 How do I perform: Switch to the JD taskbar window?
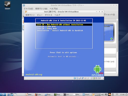(67, 94)
